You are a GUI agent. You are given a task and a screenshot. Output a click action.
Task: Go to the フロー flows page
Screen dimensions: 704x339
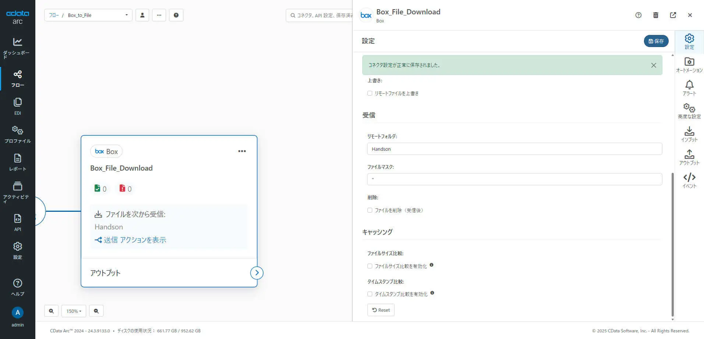(17, 79)
